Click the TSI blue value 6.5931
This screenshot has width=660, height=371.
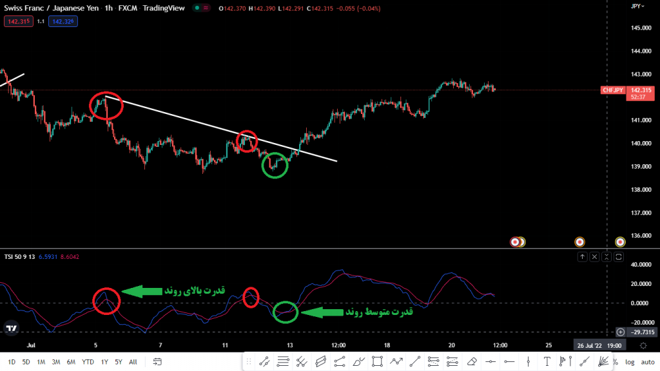(x=48, y=256)
